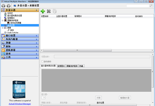Collapse the 多显示器 section chevron
The width and height of the screenshot is (155, 106).
coord(36,10)
